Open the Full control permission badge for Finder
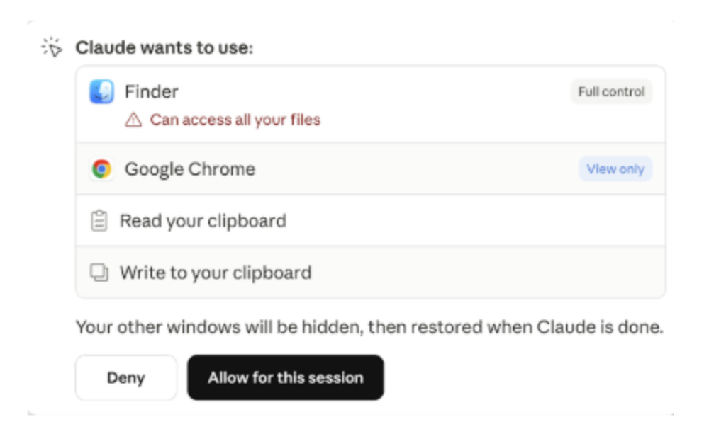The image size is (709, 434). 610,93
